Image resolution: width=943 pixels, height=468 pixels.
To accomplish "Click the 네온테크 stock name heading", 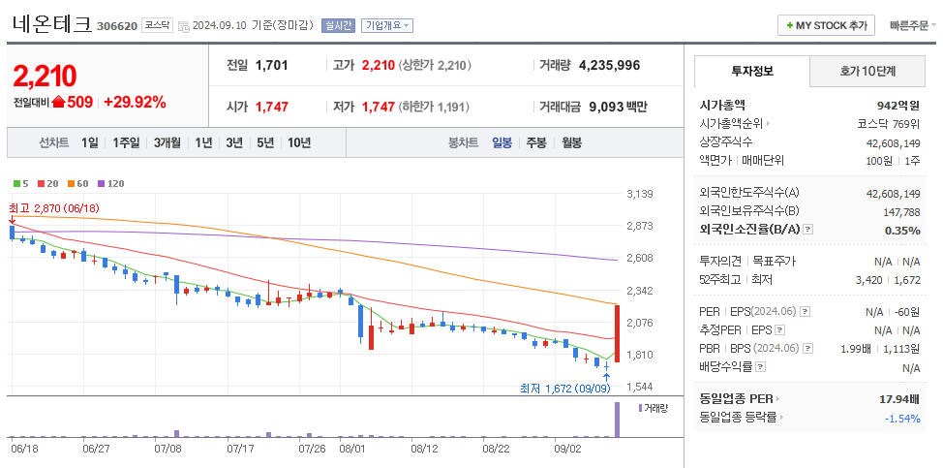I will tap(51, 24).
